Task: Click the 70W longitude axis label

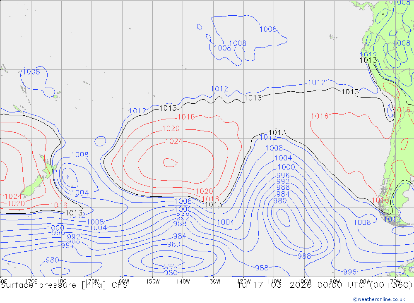Action: click(x=395, y=281)
